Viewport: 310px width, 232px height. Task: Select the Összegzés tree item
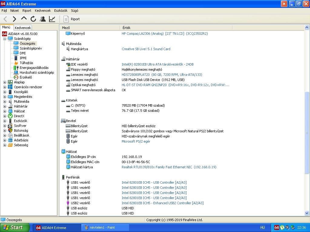28,43
